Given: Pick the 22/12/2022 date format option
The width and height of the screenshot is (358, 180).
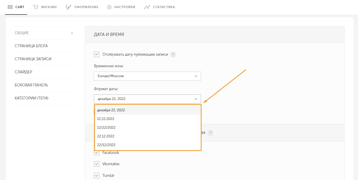Looking at the screenshot, I should (x=106, y=145).
